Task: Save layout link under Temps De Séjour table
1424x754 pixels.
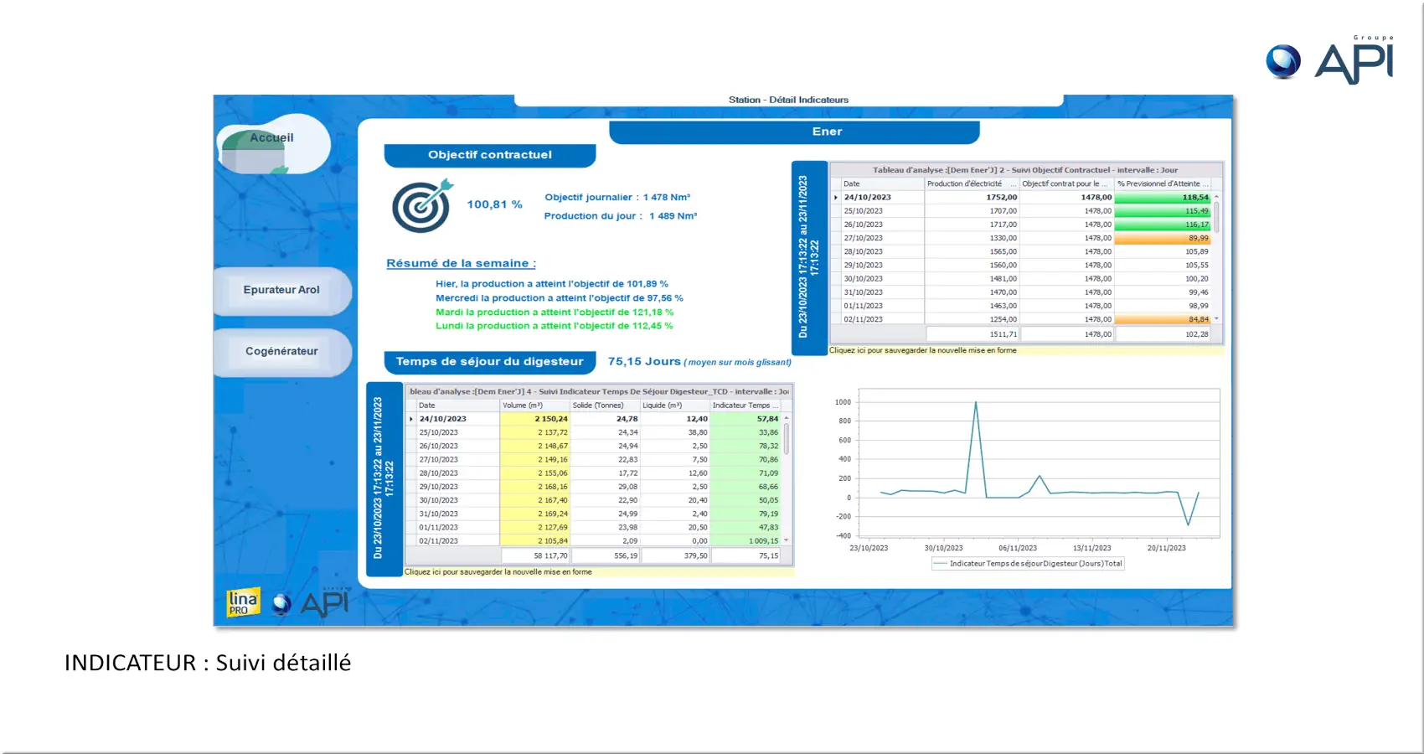Action: point(498,572)
